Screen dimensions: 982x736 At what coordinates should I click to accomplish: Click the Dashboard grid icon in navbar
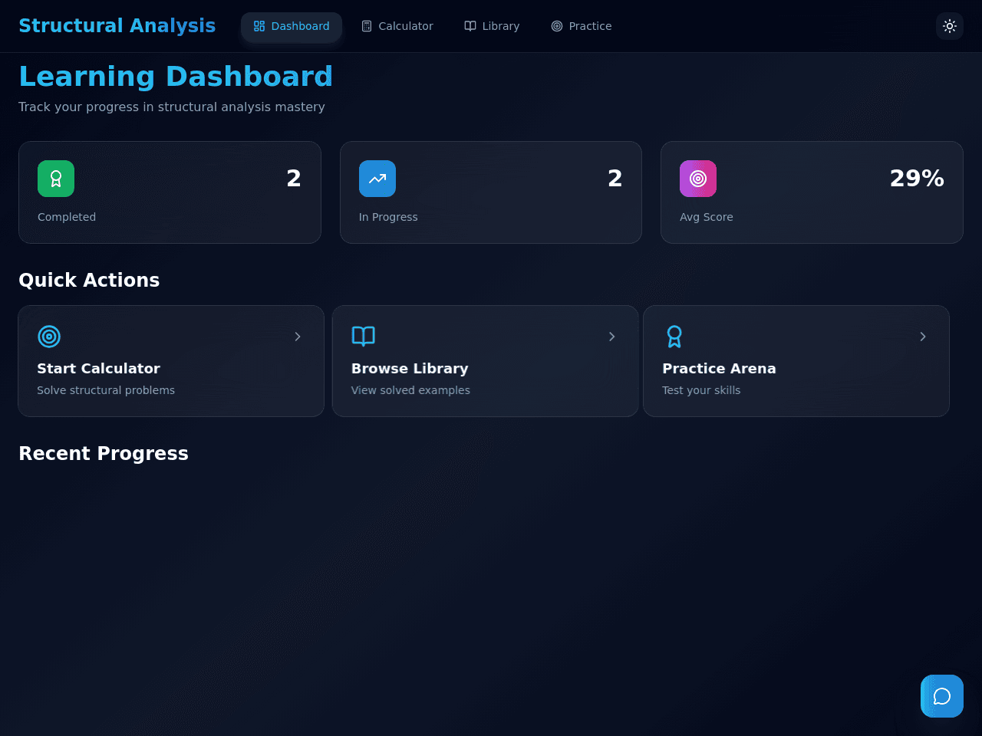click(259, 26)
